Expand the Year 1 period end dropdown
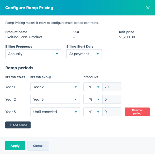155x154 pixels. coord(55,87)
